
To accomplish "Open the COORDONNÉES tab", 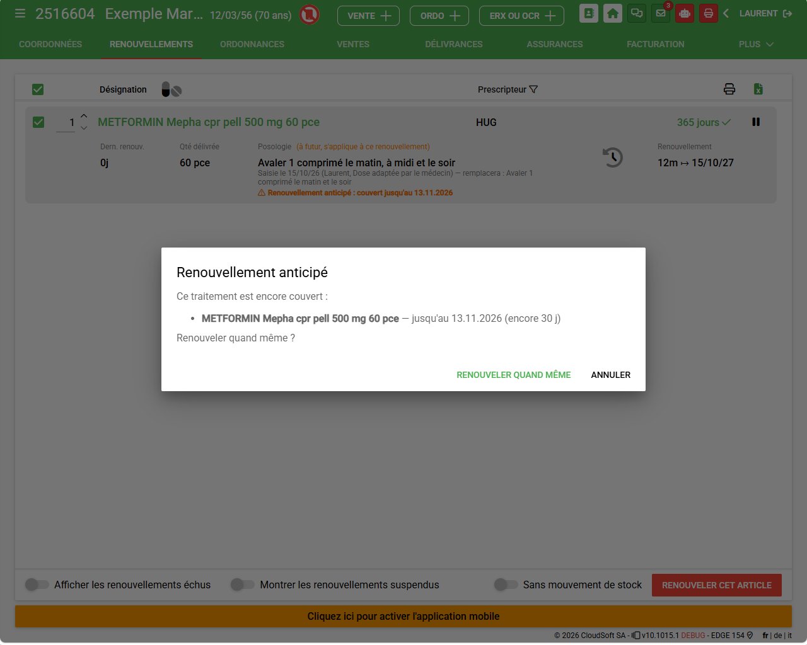I will pyautogui.click(x=50, y=44).
